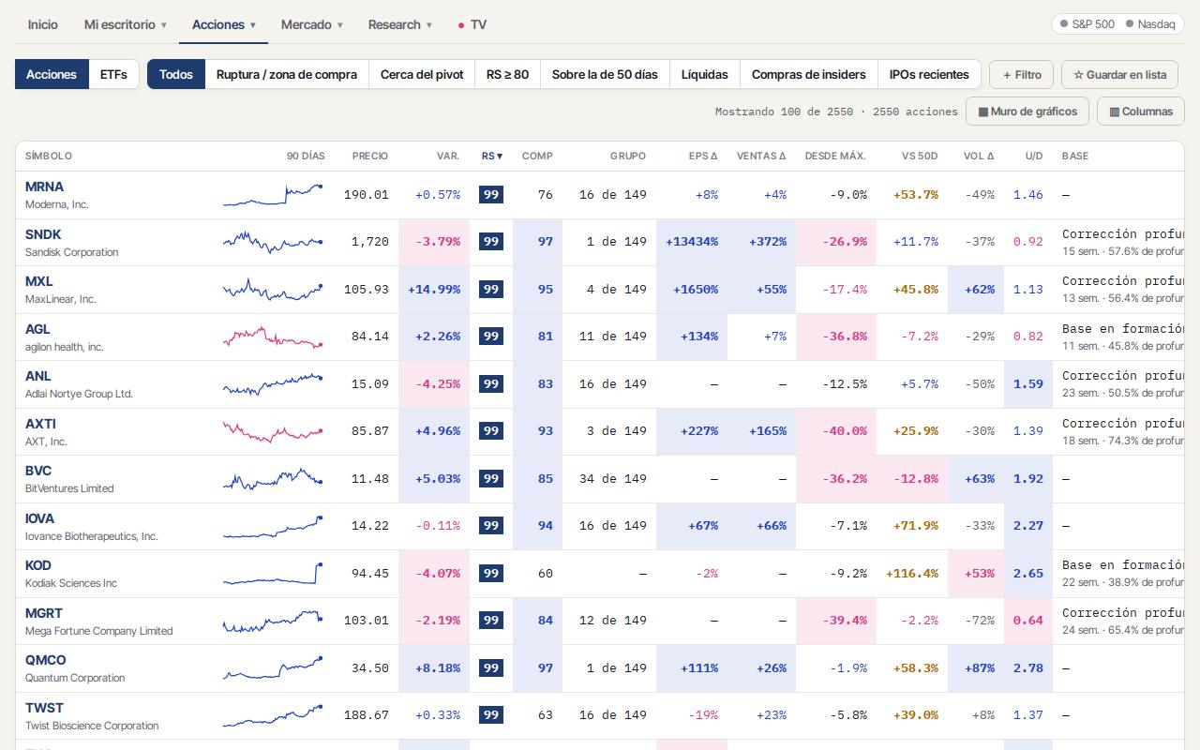Open the Columnas settings
1200x750 pixels.
coord(1141,112)
